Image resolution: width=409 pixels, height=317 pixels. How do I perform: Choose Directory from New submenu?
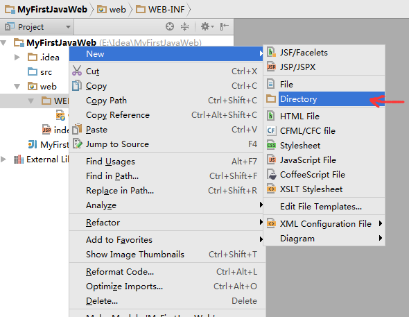(324, 98)
